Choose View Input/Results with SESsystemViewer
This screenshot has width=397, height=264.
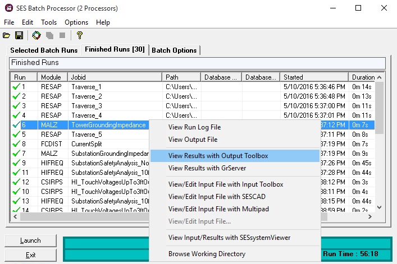[235, 238]
